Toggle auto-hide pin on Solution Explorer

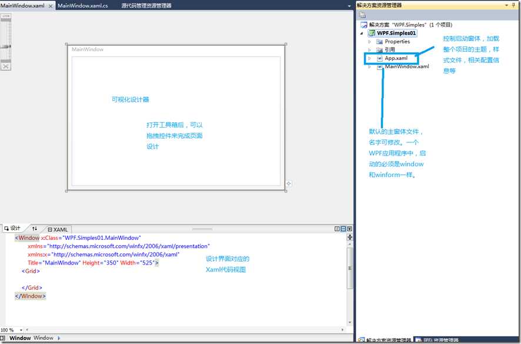514,5
